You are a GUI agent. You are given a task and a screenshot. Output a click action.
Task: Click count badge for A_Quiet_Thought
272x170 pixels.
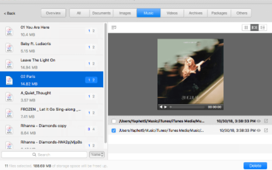[91, 96]
